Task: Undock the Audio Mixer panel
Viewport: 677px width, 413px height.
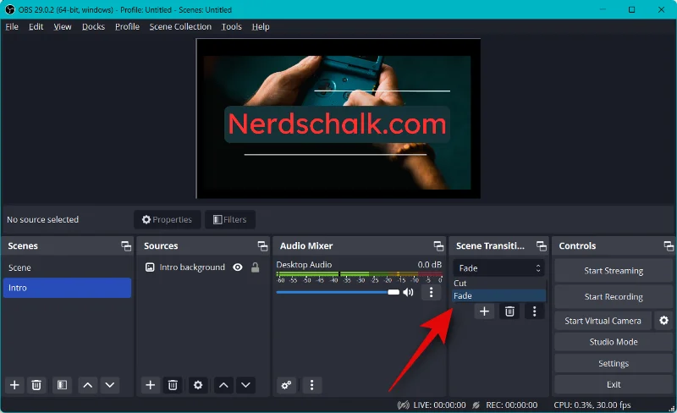Action: coord(438,245)
